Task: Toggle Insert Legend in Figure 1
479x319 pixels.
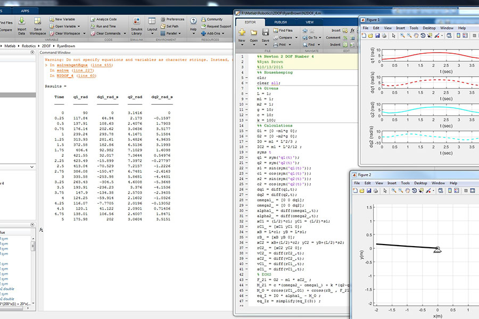Action: click(465, 36)
